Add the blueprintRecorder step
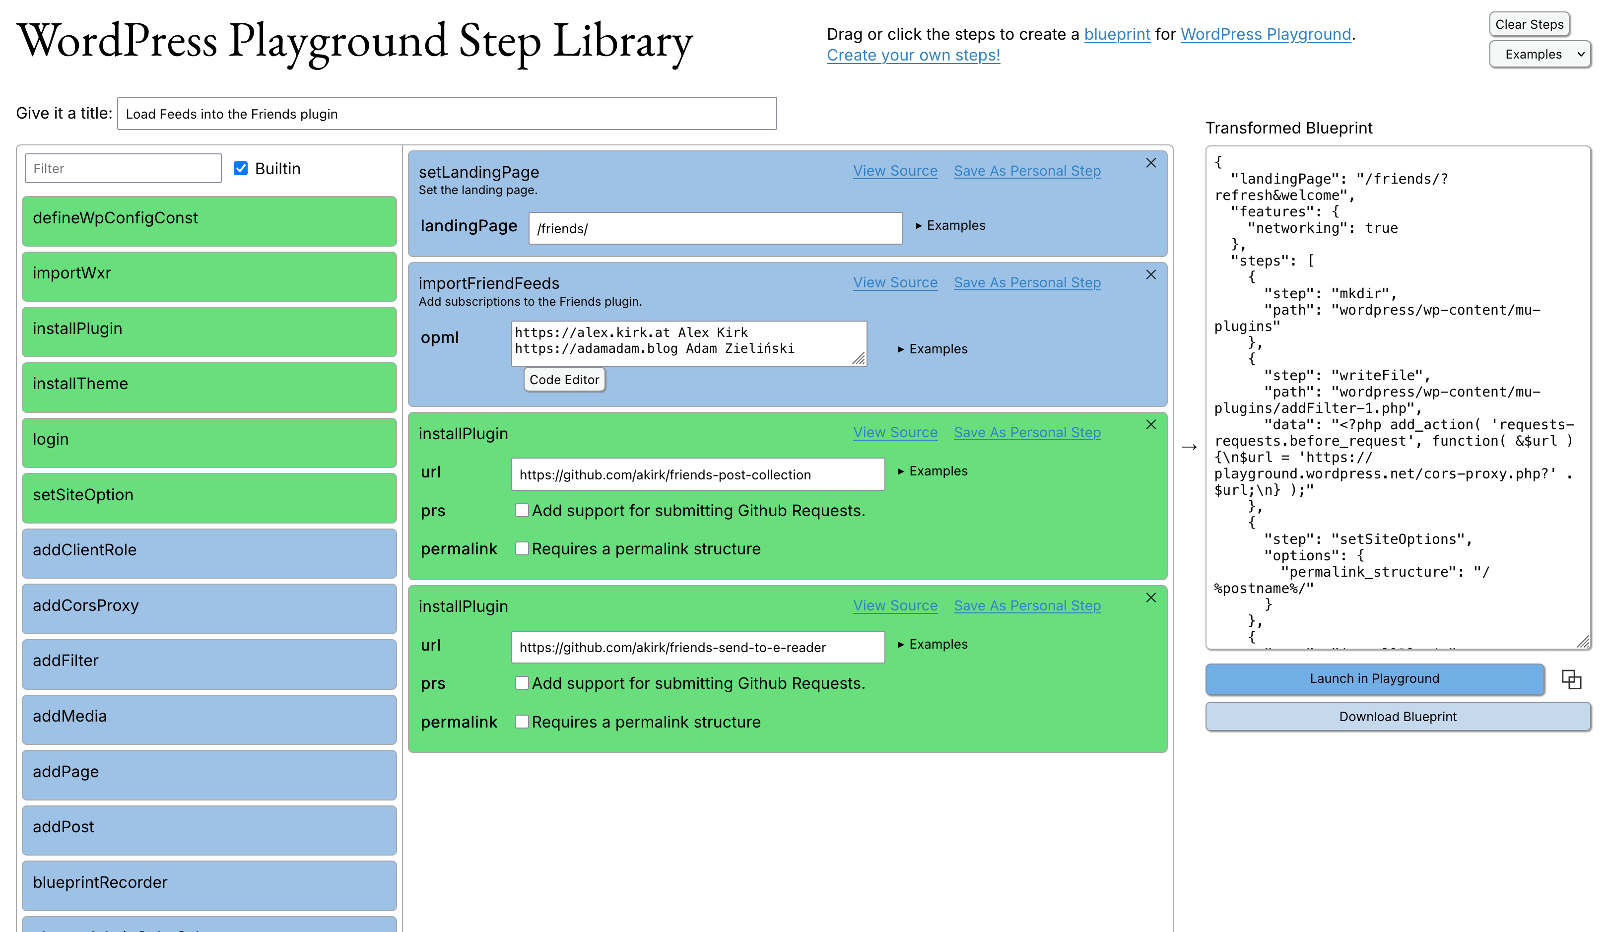 (x=209, y=886)
